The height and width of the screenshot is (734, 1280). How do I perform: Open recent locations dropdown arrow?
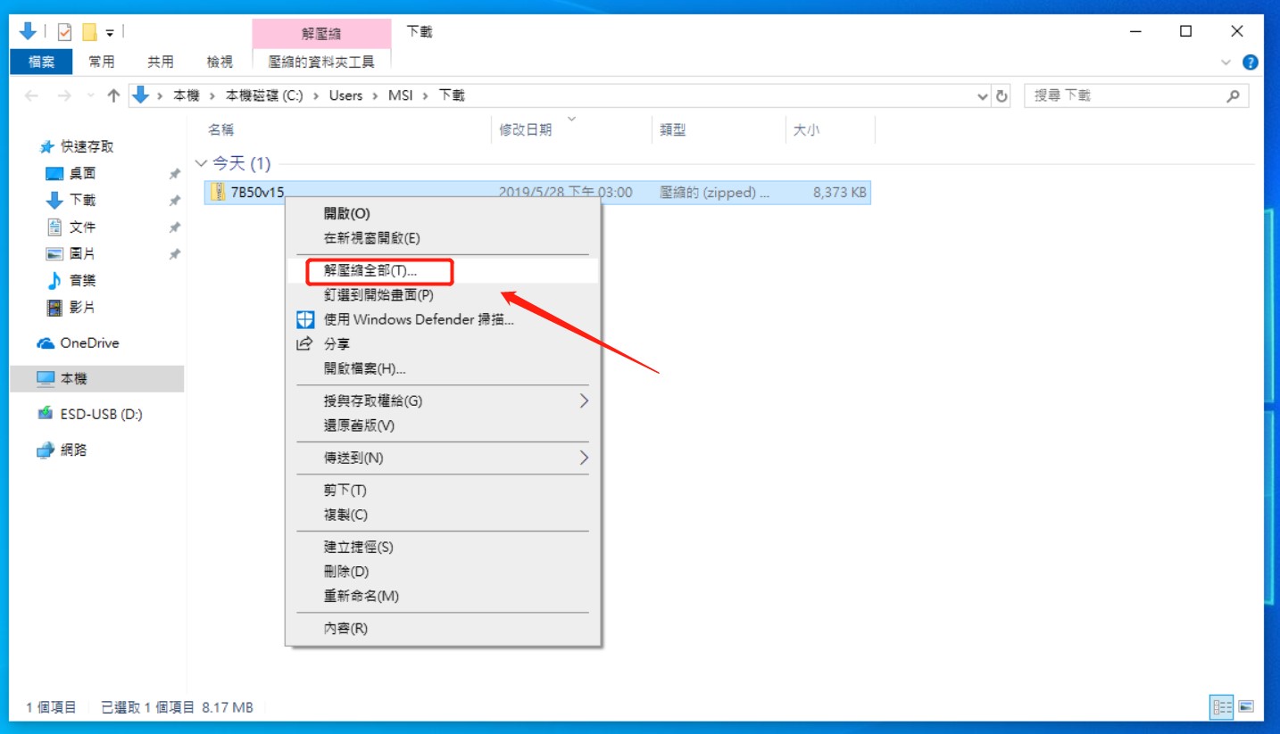click(90, 95)
